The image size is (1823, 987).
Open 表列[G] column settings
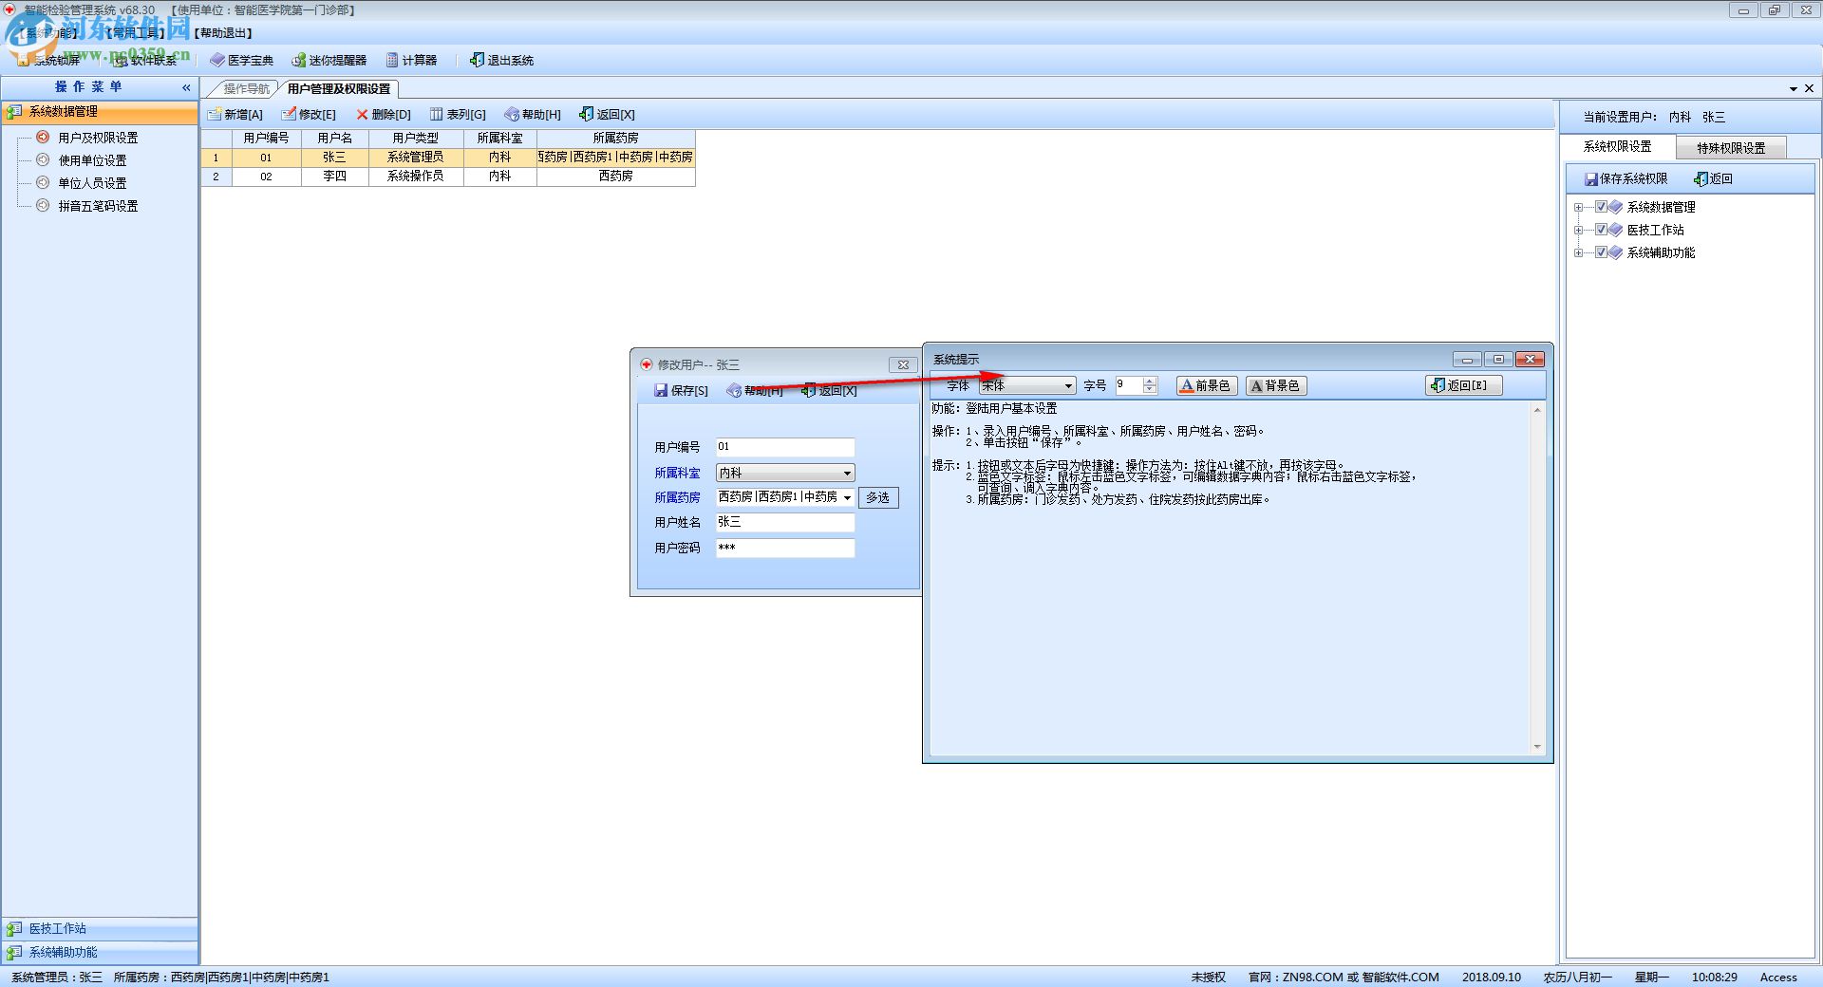pos(458,114)
